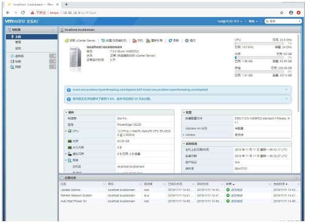Click the Virtual Machines icon in navigator

coord(12,56)
